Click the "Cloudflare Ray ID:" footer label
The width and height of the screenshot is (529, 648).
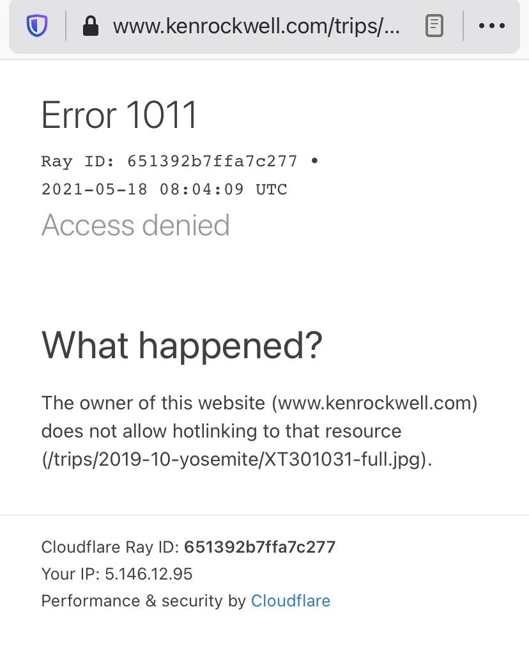(110, 547)
